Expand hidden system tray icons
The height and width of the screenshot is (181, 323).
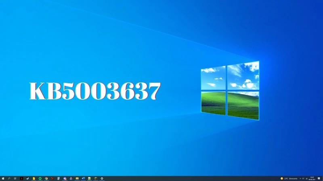(x=300, y=179)
